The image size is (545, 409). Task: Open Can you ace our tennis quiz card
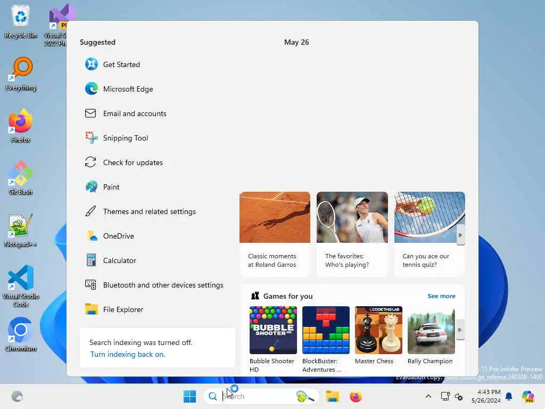pyautogui.click(x=430, y=234)
